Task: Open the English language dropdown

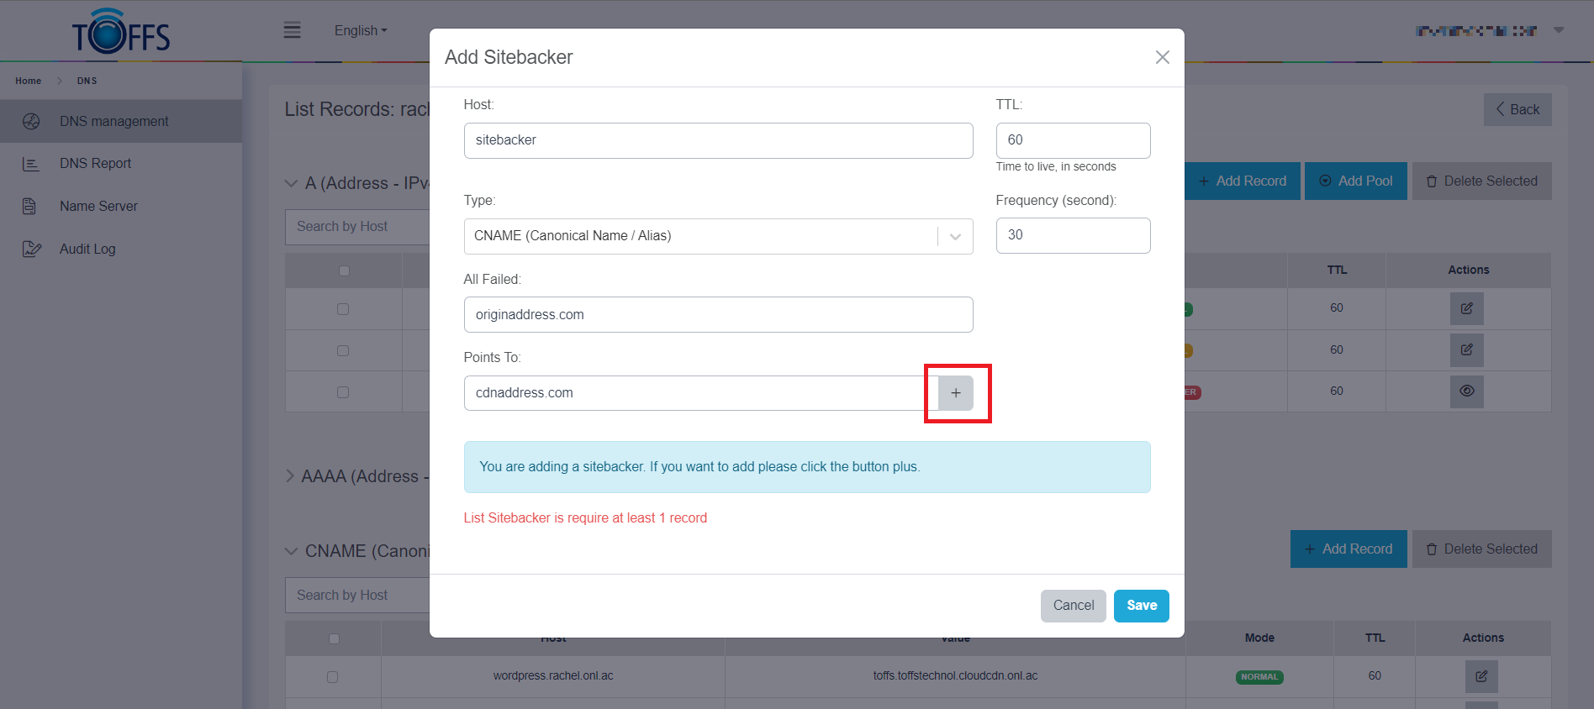Action: pos(361,30)
